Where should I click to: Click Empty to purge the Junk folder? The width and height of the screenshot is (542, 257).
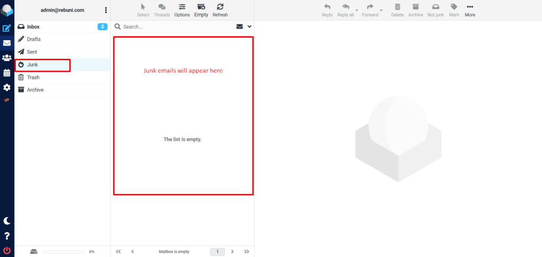pyautogui.click(x=201, y=10)
